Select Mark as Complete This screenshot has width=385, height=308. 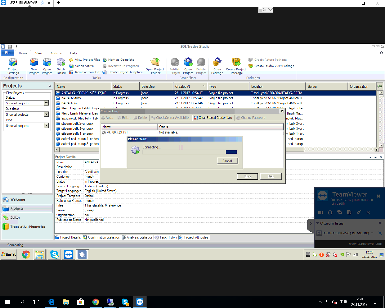[118, 60]
